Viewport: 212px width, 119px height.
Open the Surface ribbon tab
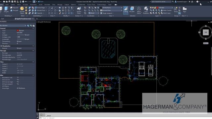(x=13, y=5)
